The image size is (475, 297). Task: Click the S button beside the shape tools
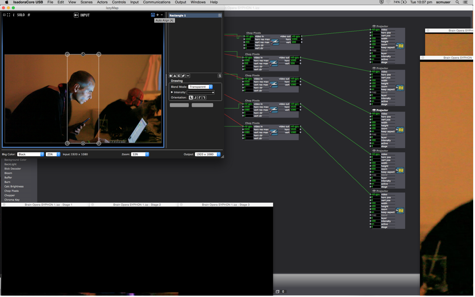pyautogui.click(x=220, y=76)
